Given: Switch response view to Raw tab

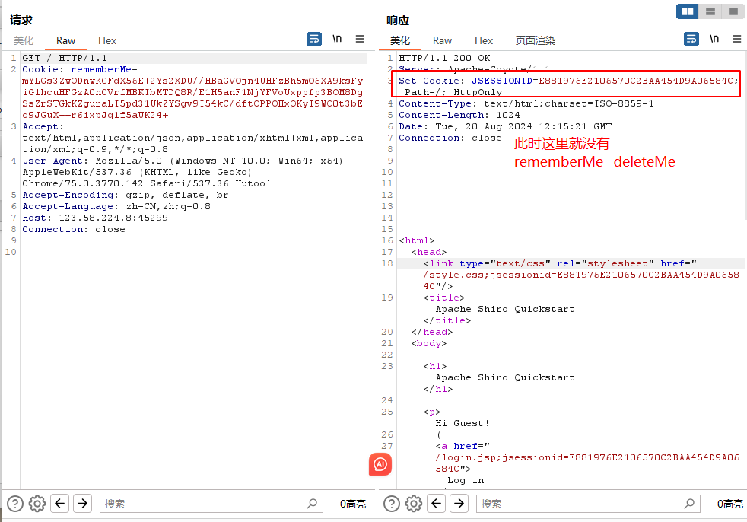Looking at the screenshot, I should (x=442, y=40).
